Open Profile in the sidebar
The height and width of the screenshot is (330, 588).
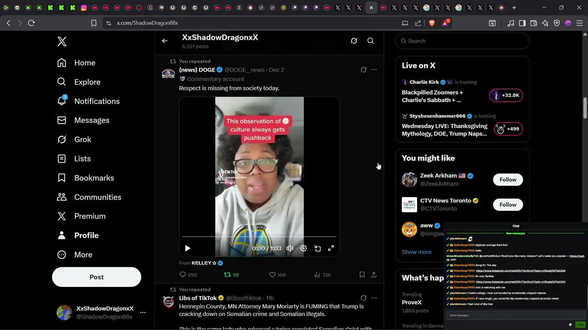78,235
